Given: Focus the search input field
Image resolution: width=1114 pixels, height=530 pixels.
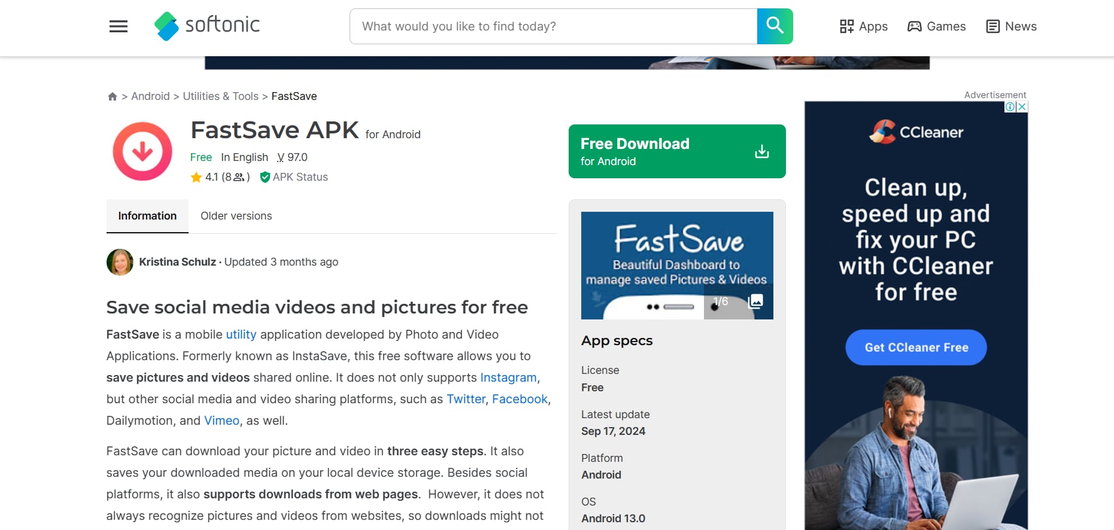Looking at the screenshot, I should coord(554,26).
